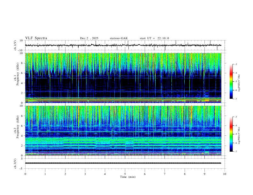The width and height of the screenshot is (253, 195).
Task: Click time axis tick label "3"
Action: click(85, 174)
